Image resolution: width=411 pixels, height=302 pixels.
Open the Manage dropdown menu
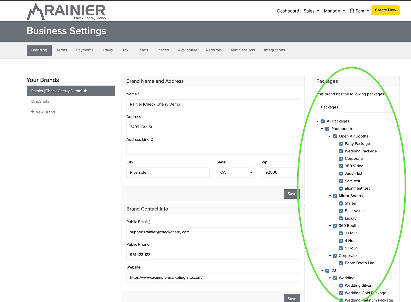(334, 11)
